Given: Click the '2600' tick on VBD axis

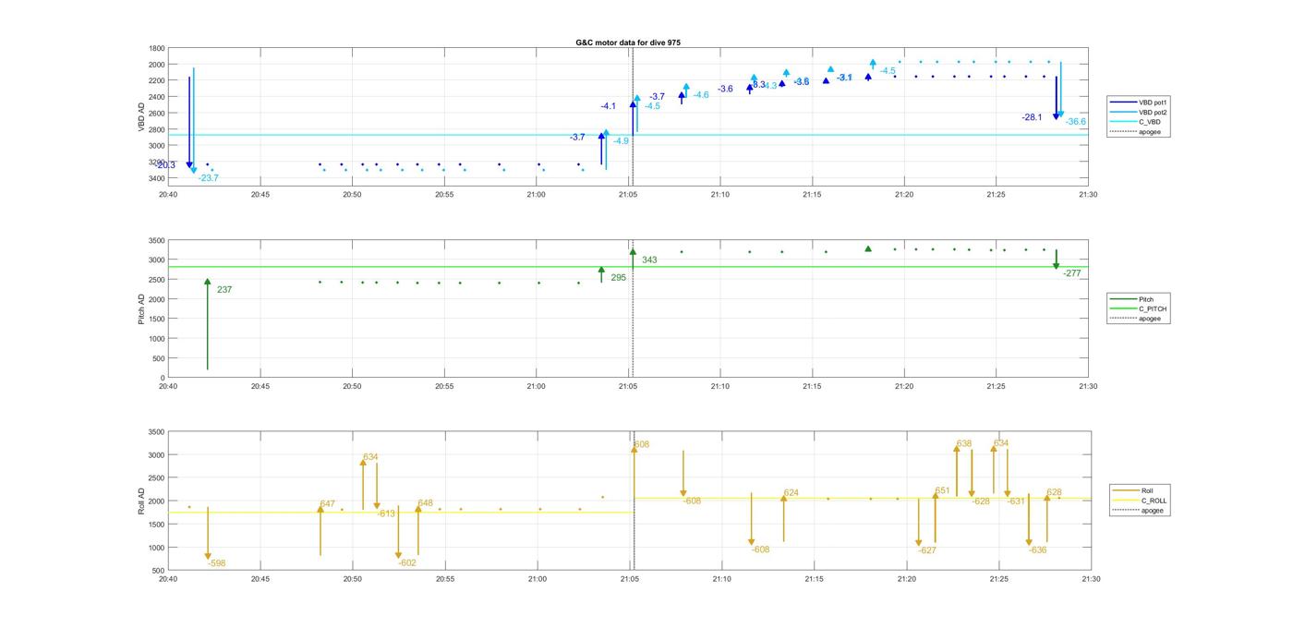Looking at the screenshot, I should tap(157, 114).
